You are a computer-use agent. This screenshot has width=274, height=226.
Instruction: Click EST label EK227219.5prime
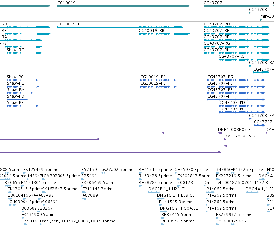233,176
